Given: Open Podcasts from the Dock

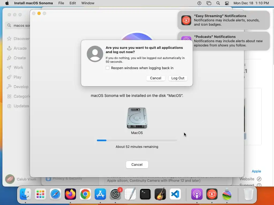Looking at the screenshot, I should [x=197, y=194].
